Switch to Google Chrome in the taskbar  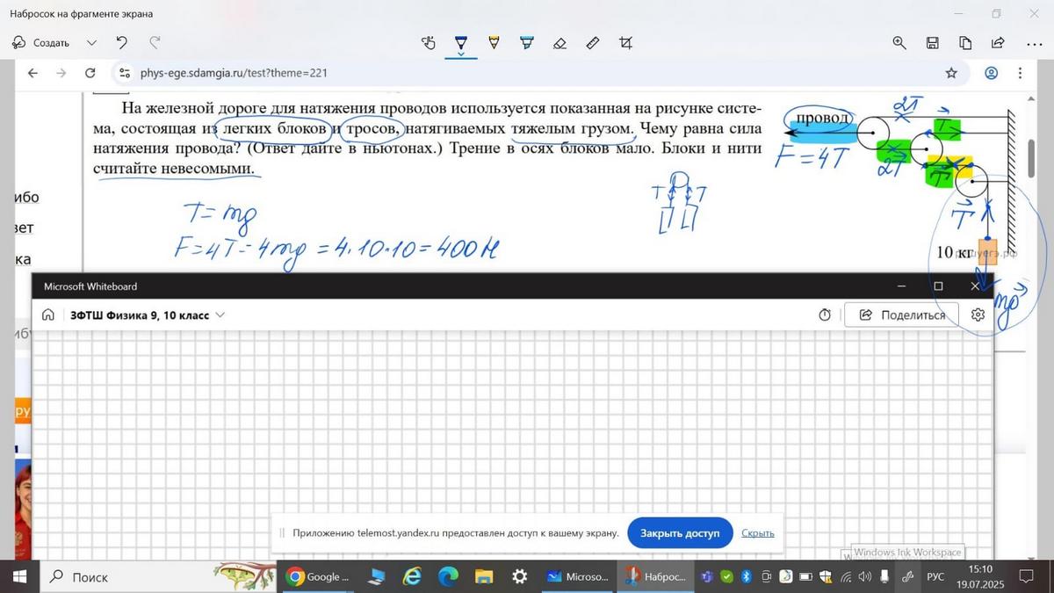(318, 577)
